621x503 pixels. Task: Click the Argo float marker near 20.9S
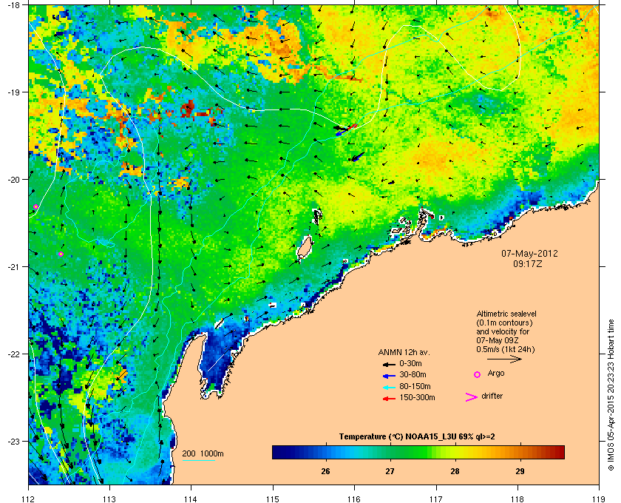click(x=61, y=254)
